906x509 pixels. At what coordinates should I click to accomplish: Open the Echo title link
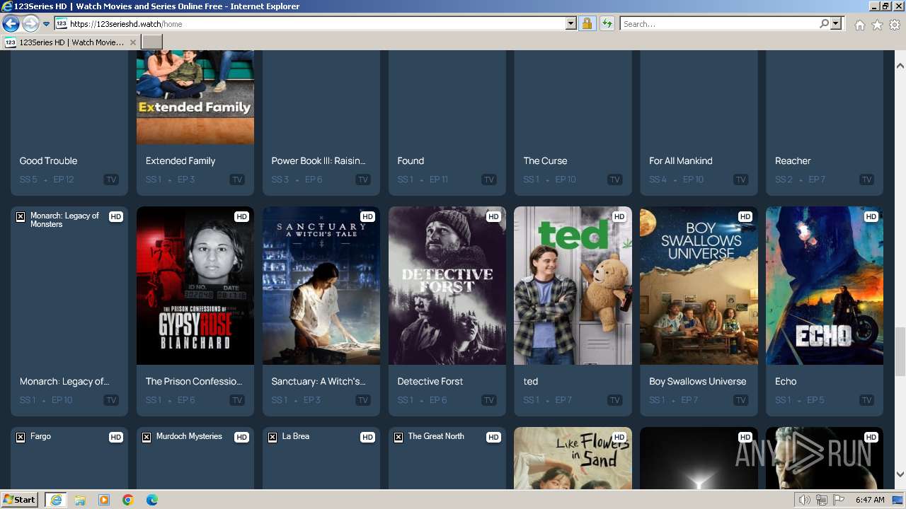pos(786,381)
